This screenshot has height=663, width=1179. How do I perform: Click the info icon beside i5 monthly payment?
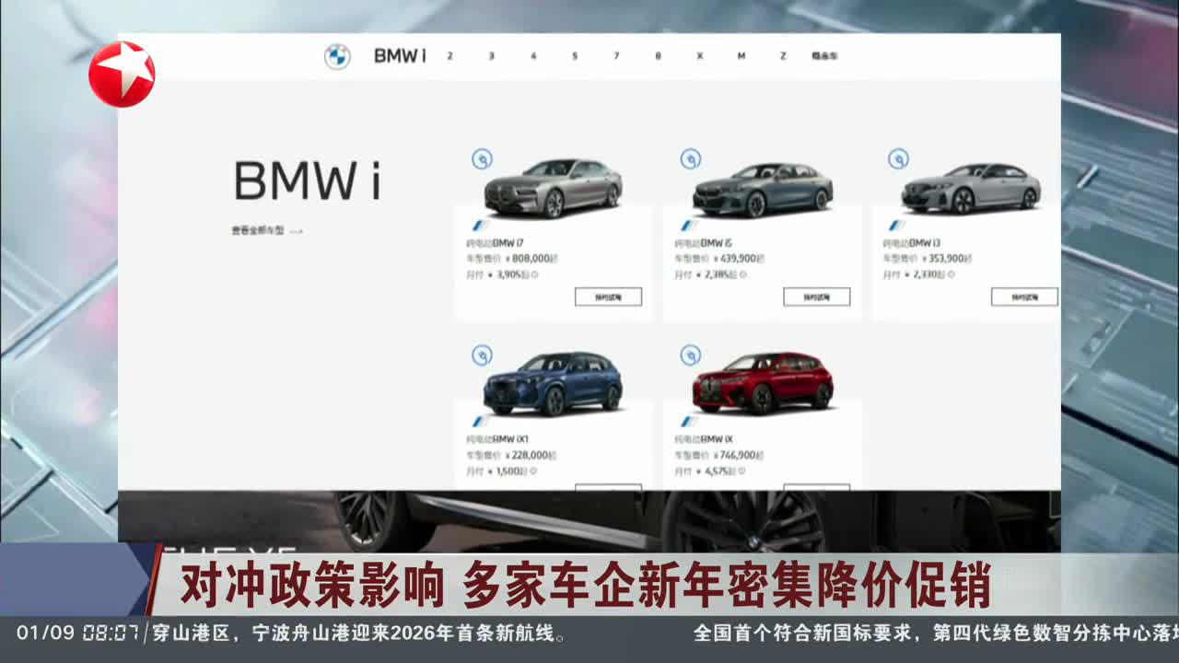(x=742, y=274)
